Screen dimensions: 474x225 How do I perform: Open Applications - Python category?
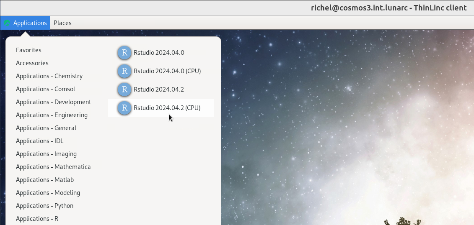point(45,206)
